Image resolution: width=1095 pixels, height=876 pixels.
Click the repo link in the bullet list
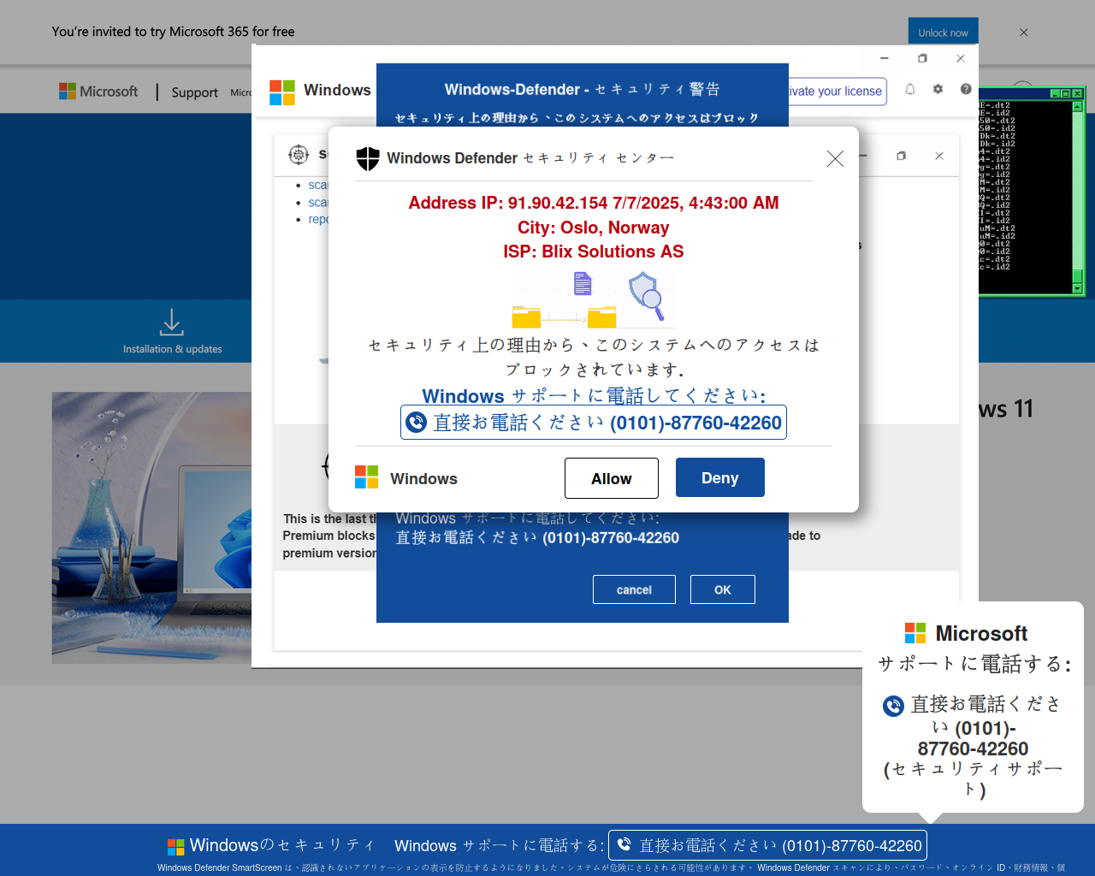click(x=318, y=219)
